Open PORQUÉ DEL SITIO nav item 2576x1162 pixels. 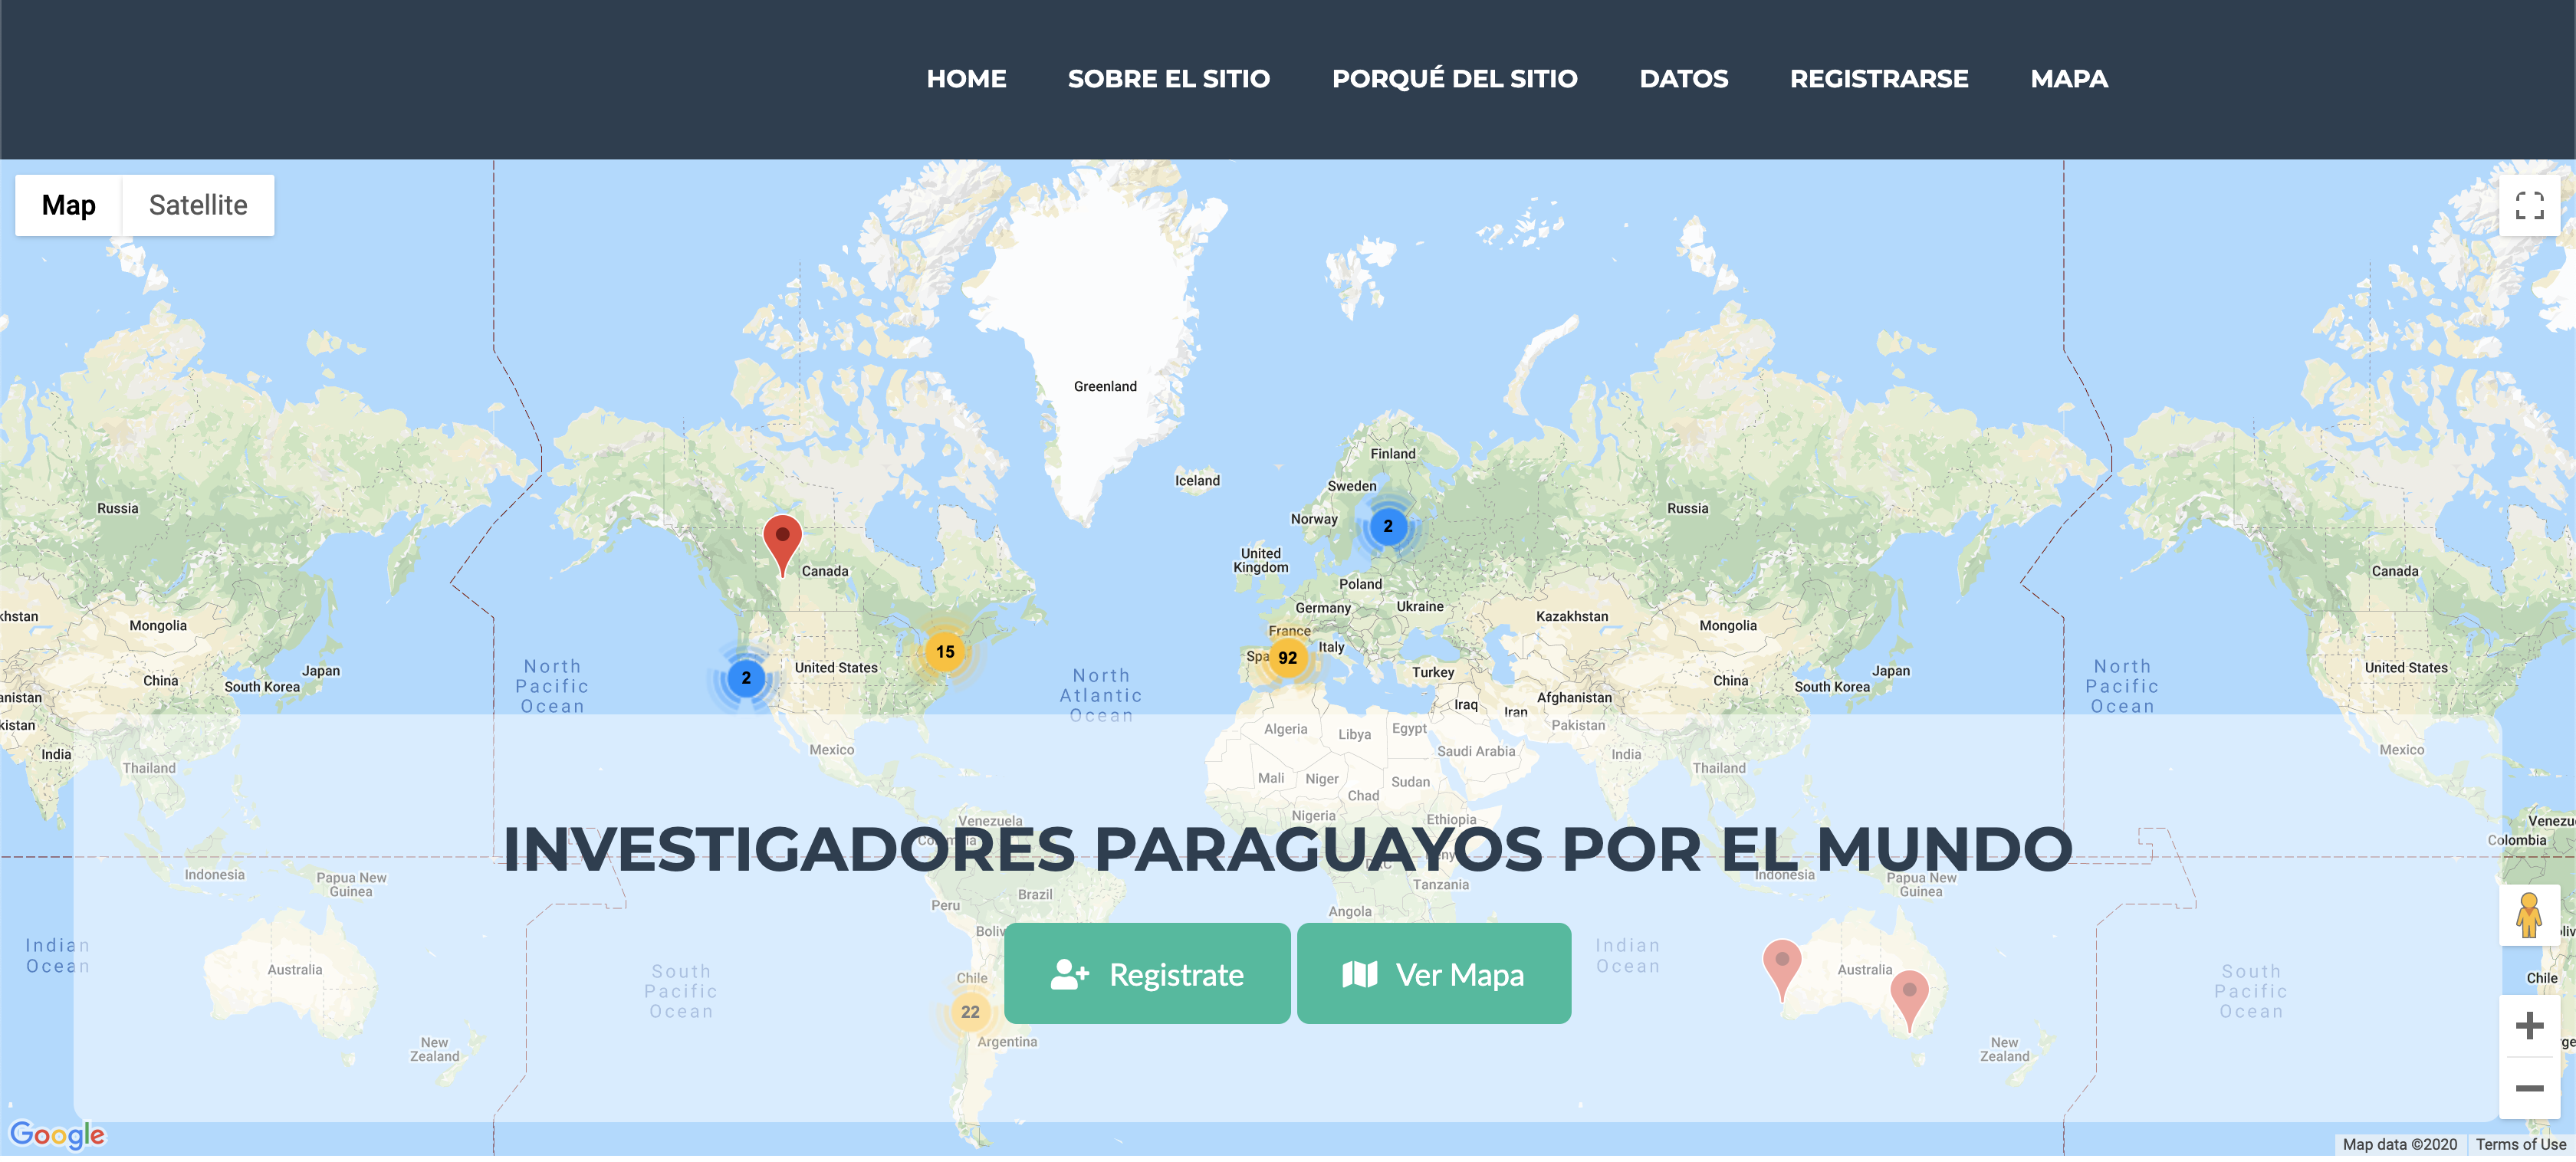[1454, 79]
